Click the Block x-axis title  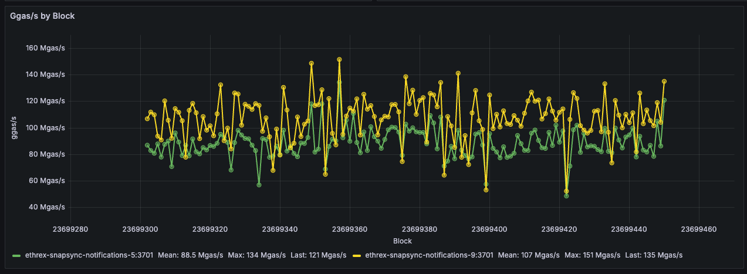pyautogui.click(x=403, y=241)
